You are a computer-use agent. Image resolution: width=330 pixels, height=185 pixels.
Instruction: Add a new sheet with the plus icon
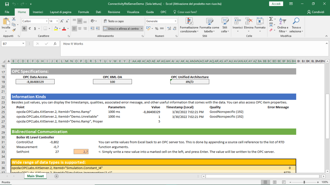click(56, 176)
